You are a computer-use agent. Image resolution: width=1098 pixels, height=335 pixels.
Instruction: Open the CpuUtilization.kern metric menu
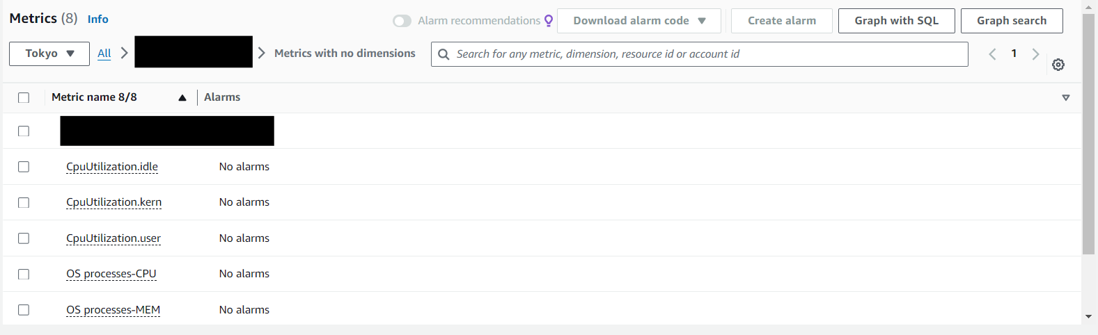pyautogui.click(x=113, y=202)
